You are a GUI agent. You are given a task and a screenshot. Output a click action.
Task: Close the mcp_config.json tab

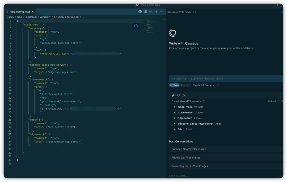pyautogui.click(x=33, y=12)
